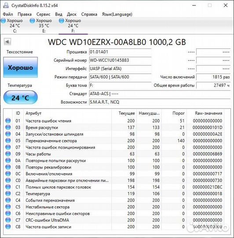Screen dimensions: 234x238
Task: Click the 24 °C temperature button
Action: (x=20, y=97)
